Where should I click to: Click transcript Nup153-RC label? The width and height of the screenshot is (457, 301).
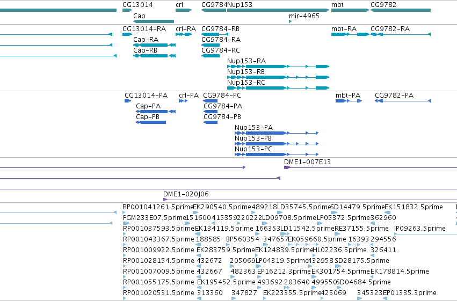[246, 83]
